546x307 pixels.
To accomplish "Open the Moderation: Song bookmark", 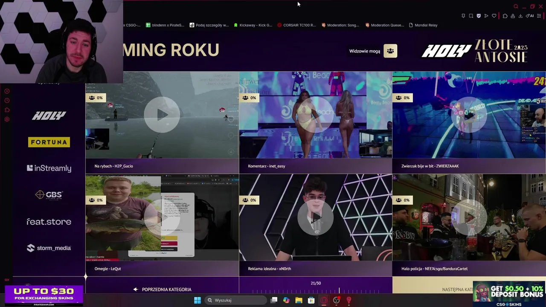I will pyautogui.click(x=340, y=25).
